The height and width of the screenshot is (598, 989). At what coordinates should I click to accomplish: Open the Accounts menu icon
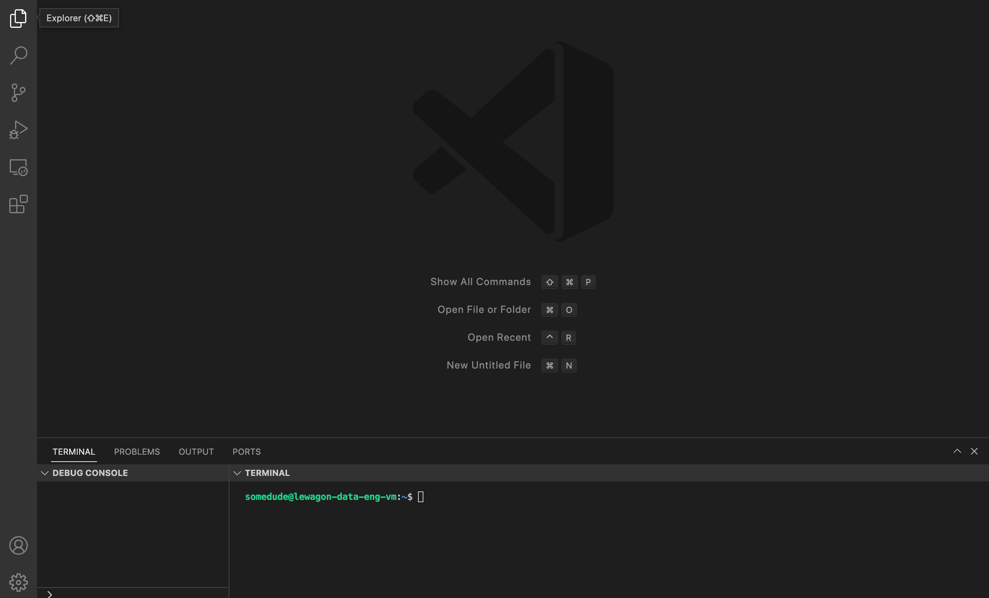point(19,545)
